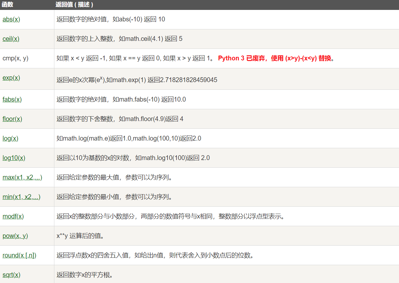The image size is (399, 283).
Task: Open the floor(x) function link
Action: (x=12, y=119)
